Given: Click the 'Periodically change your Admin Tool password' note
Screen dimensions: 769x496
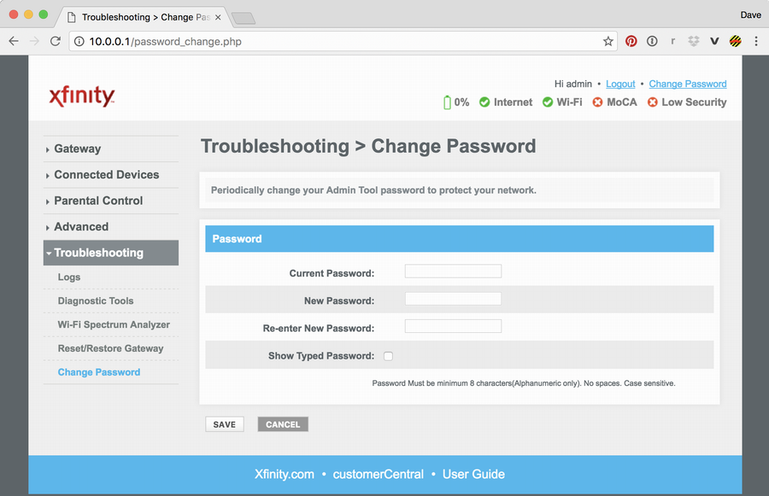Looking at the screenshot, I should coord(373,190).
